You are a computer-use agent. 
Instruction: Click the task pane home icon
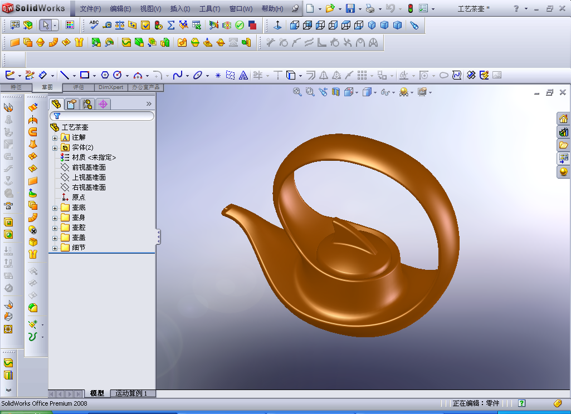[x=563, y=119]
